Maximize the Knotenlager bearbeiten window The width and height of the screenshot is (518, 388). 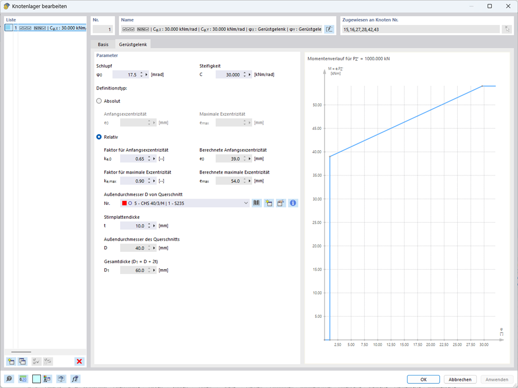pyautogui.click(x=490, y=6)
